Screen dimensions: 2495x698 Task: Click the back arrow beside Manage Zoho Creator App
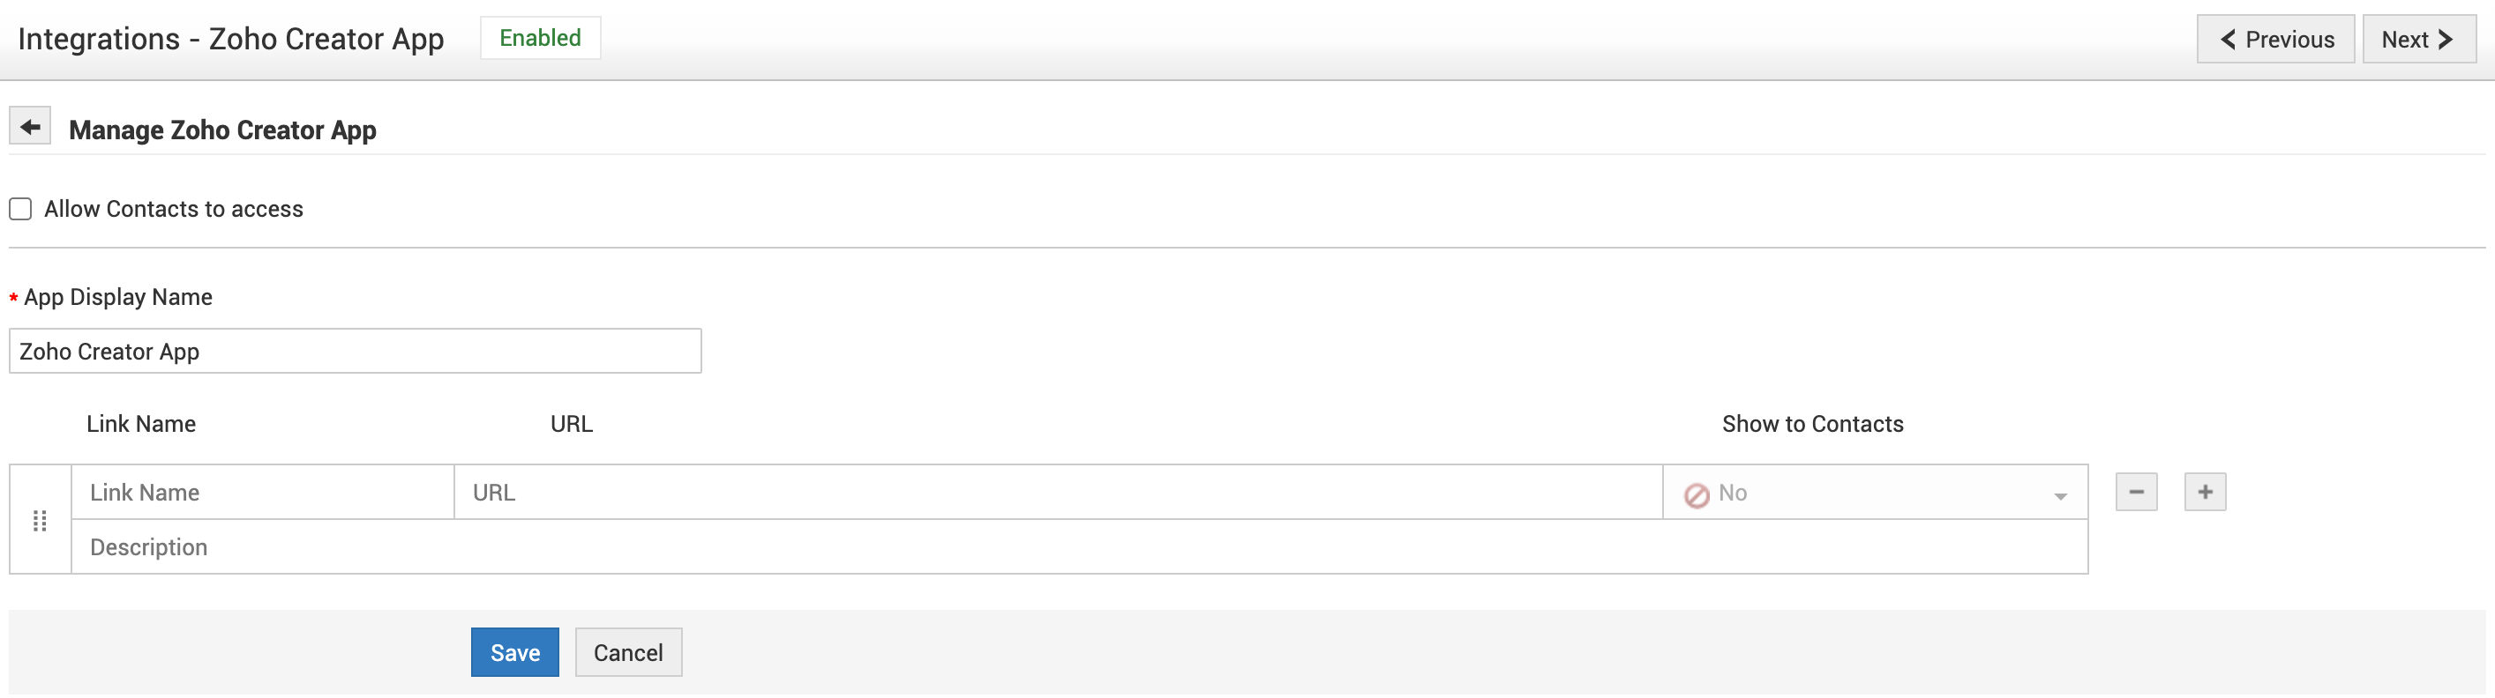click(30, 127)
